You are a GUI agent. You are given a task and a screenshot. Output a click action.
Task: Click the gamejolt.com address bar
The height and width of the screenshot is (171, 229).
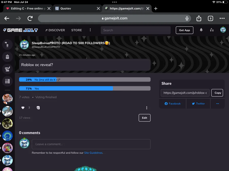[x=114, y=18]
